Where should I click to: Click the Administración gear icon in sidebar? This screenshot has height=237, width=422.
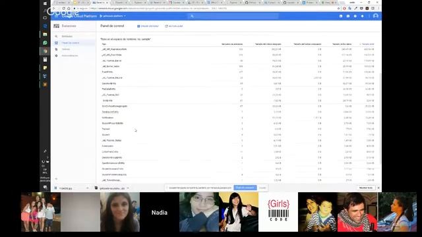tap(56, 55)
